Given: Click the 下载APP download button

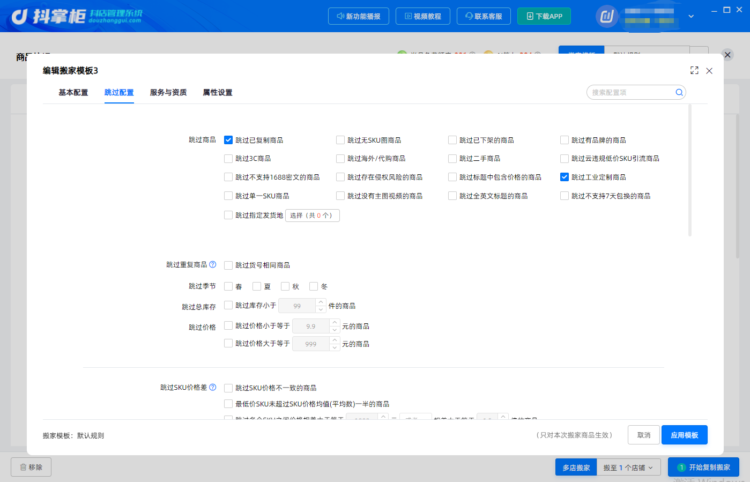Looking at the screenshot, I should tap(544, 16).
